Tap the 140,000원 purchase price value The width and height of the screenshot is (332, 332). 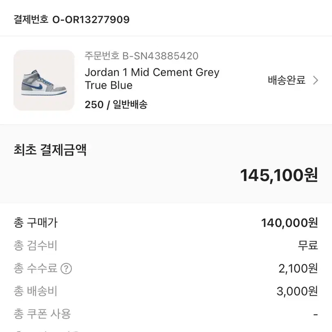tap(290, 223)
